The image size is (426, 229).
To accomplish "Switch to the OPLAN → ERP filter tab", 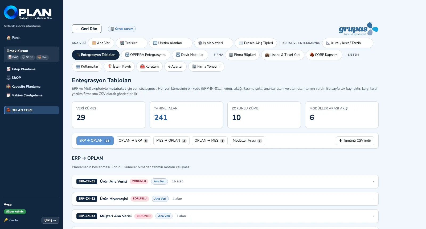I will [x=133, y=141].
